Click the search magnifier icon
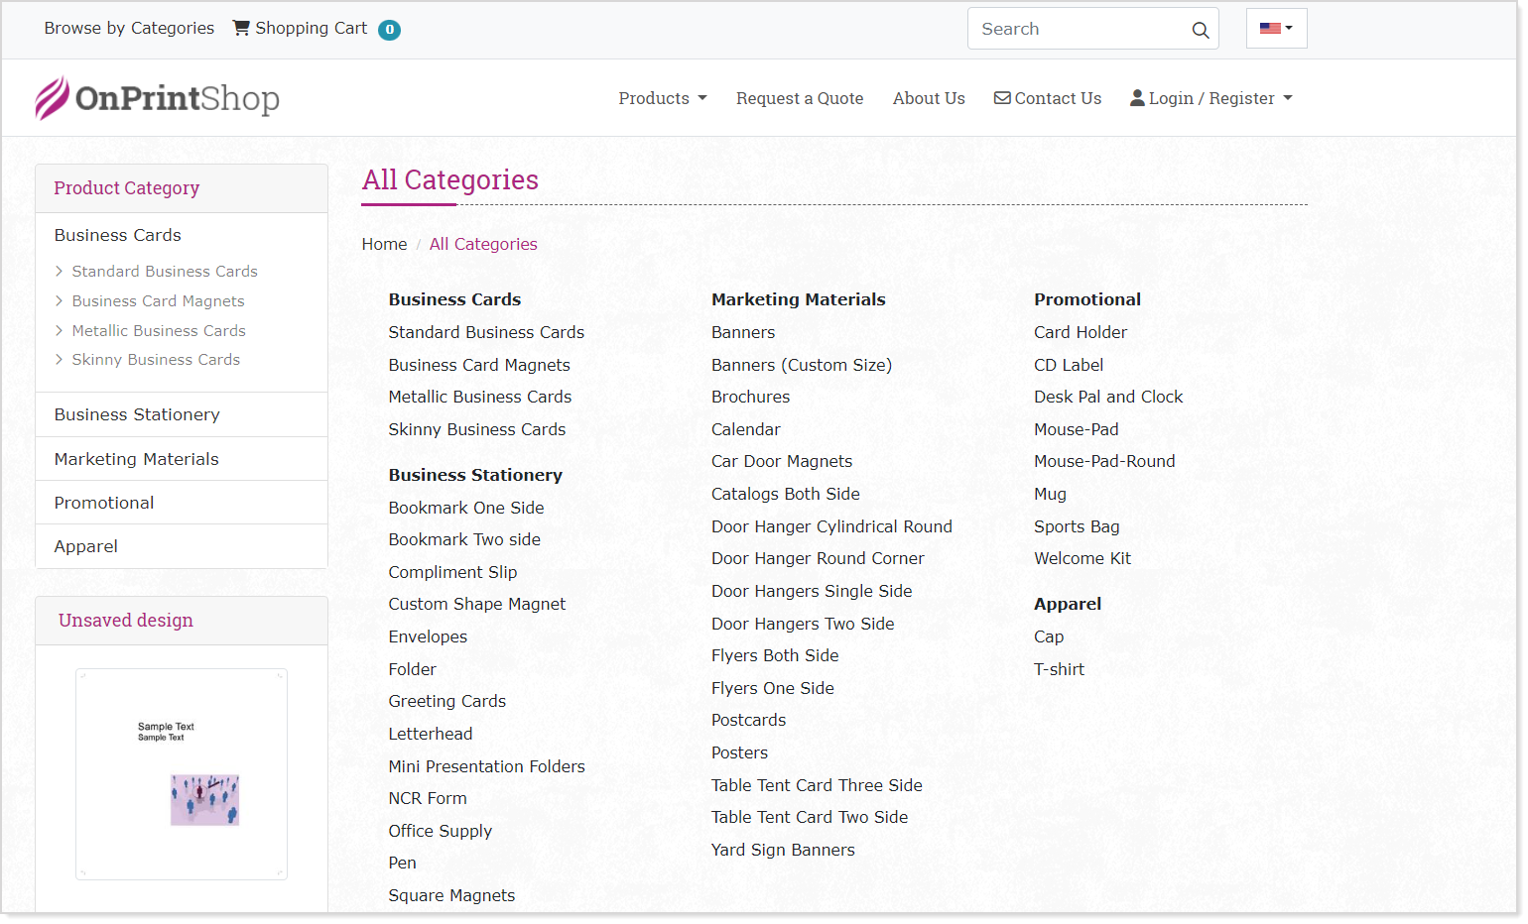 [1200, 30]
